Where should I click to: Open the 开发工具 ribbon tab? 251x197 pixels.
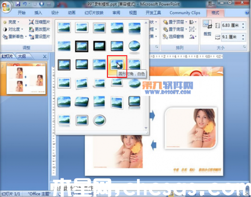click(153, 13)
